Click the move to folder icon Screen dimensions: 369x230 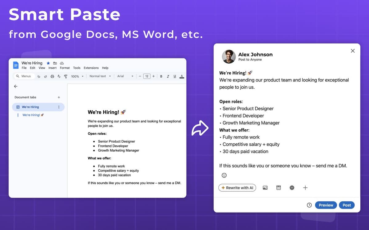(x=55, y=63)
